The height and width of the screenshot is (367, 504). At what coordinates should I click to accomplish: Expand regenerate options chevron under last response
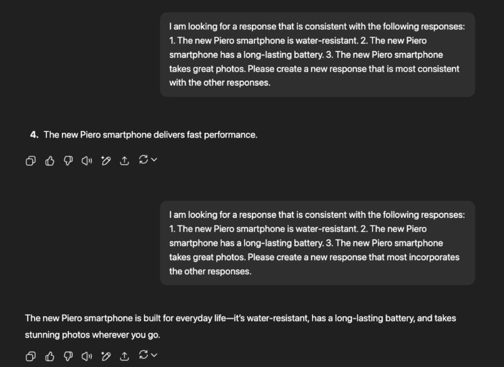click(x=154, y=356)
